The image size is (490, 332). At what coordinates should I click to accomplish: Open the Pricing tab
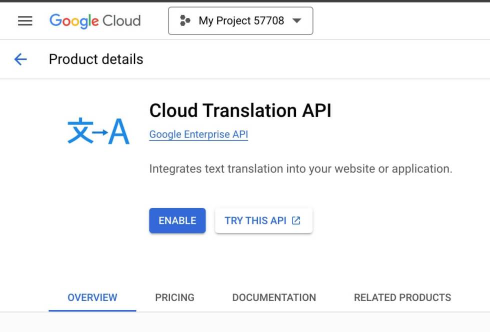click(x=174, y=297)
